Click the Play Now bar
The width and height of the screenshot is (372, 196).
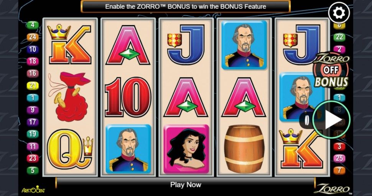(186, 185)
